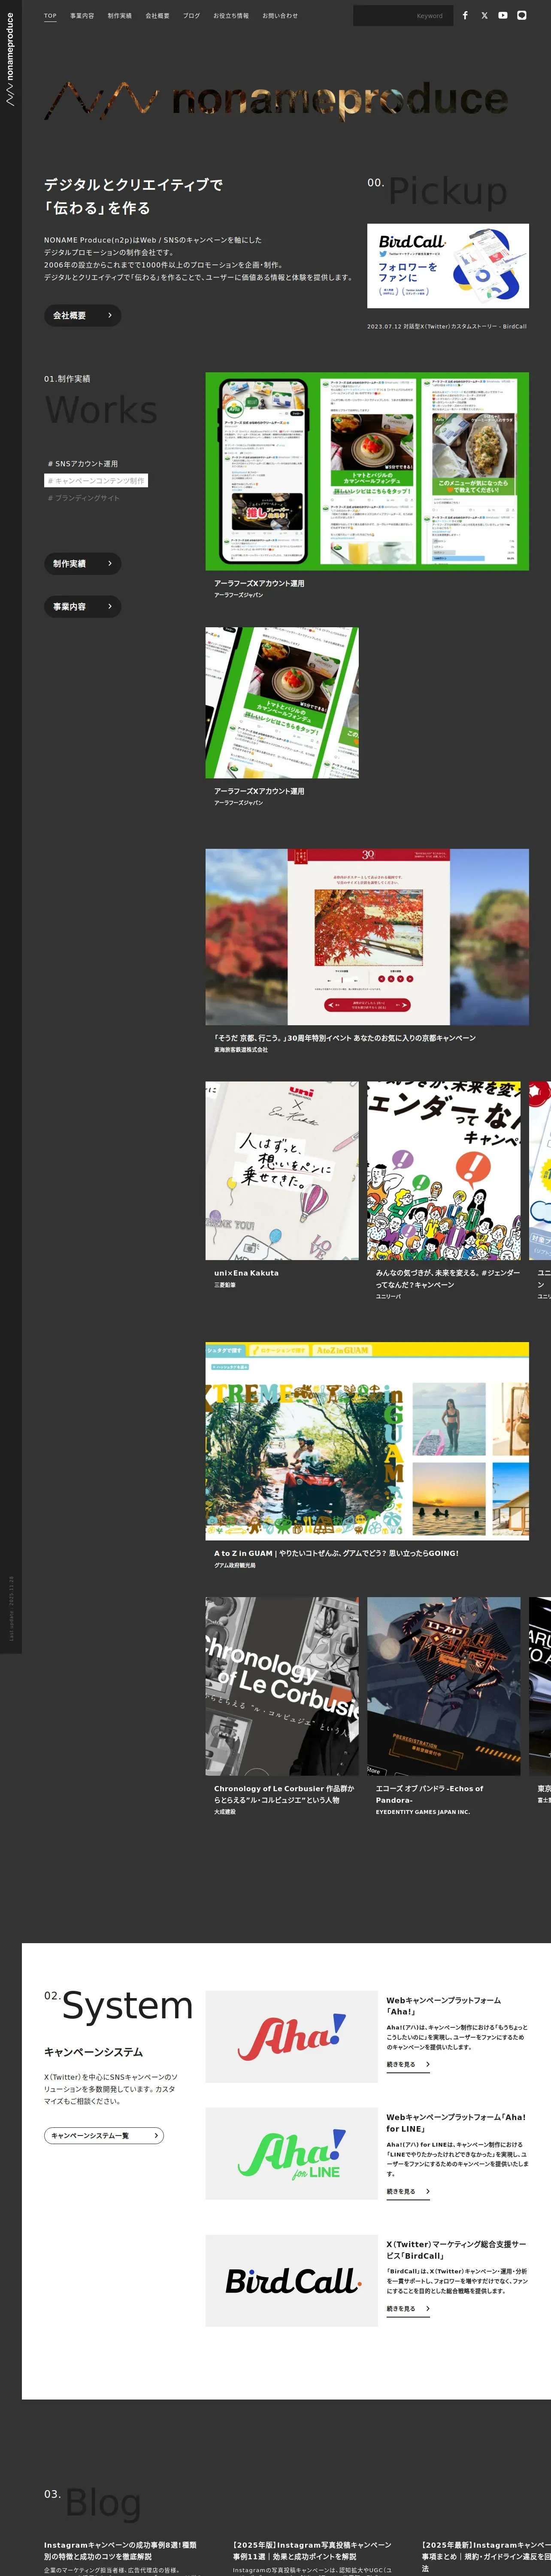Open the エコーズ オブ パンドラ work thumbnail
The height and width of the screenshot is (2576, 551).
444,1686
